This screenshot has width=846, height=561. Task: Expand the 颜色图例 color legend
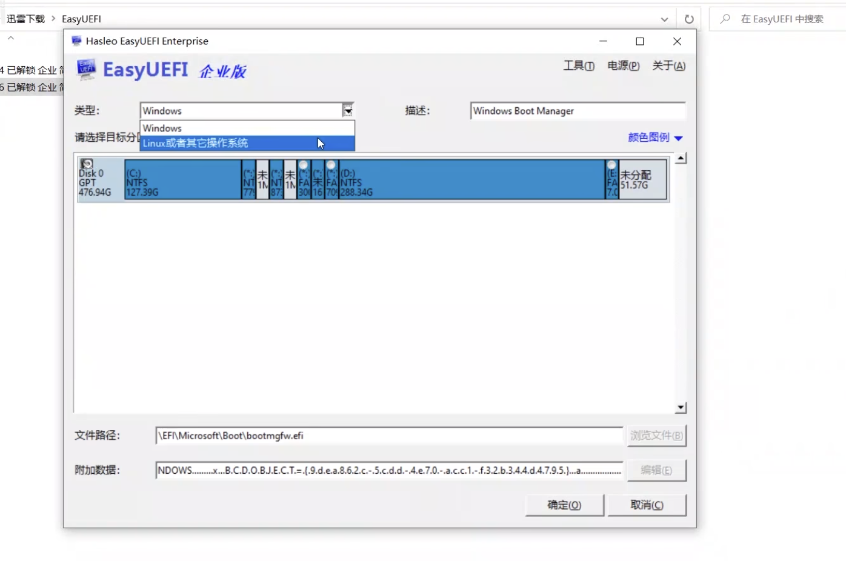[655, 138]
